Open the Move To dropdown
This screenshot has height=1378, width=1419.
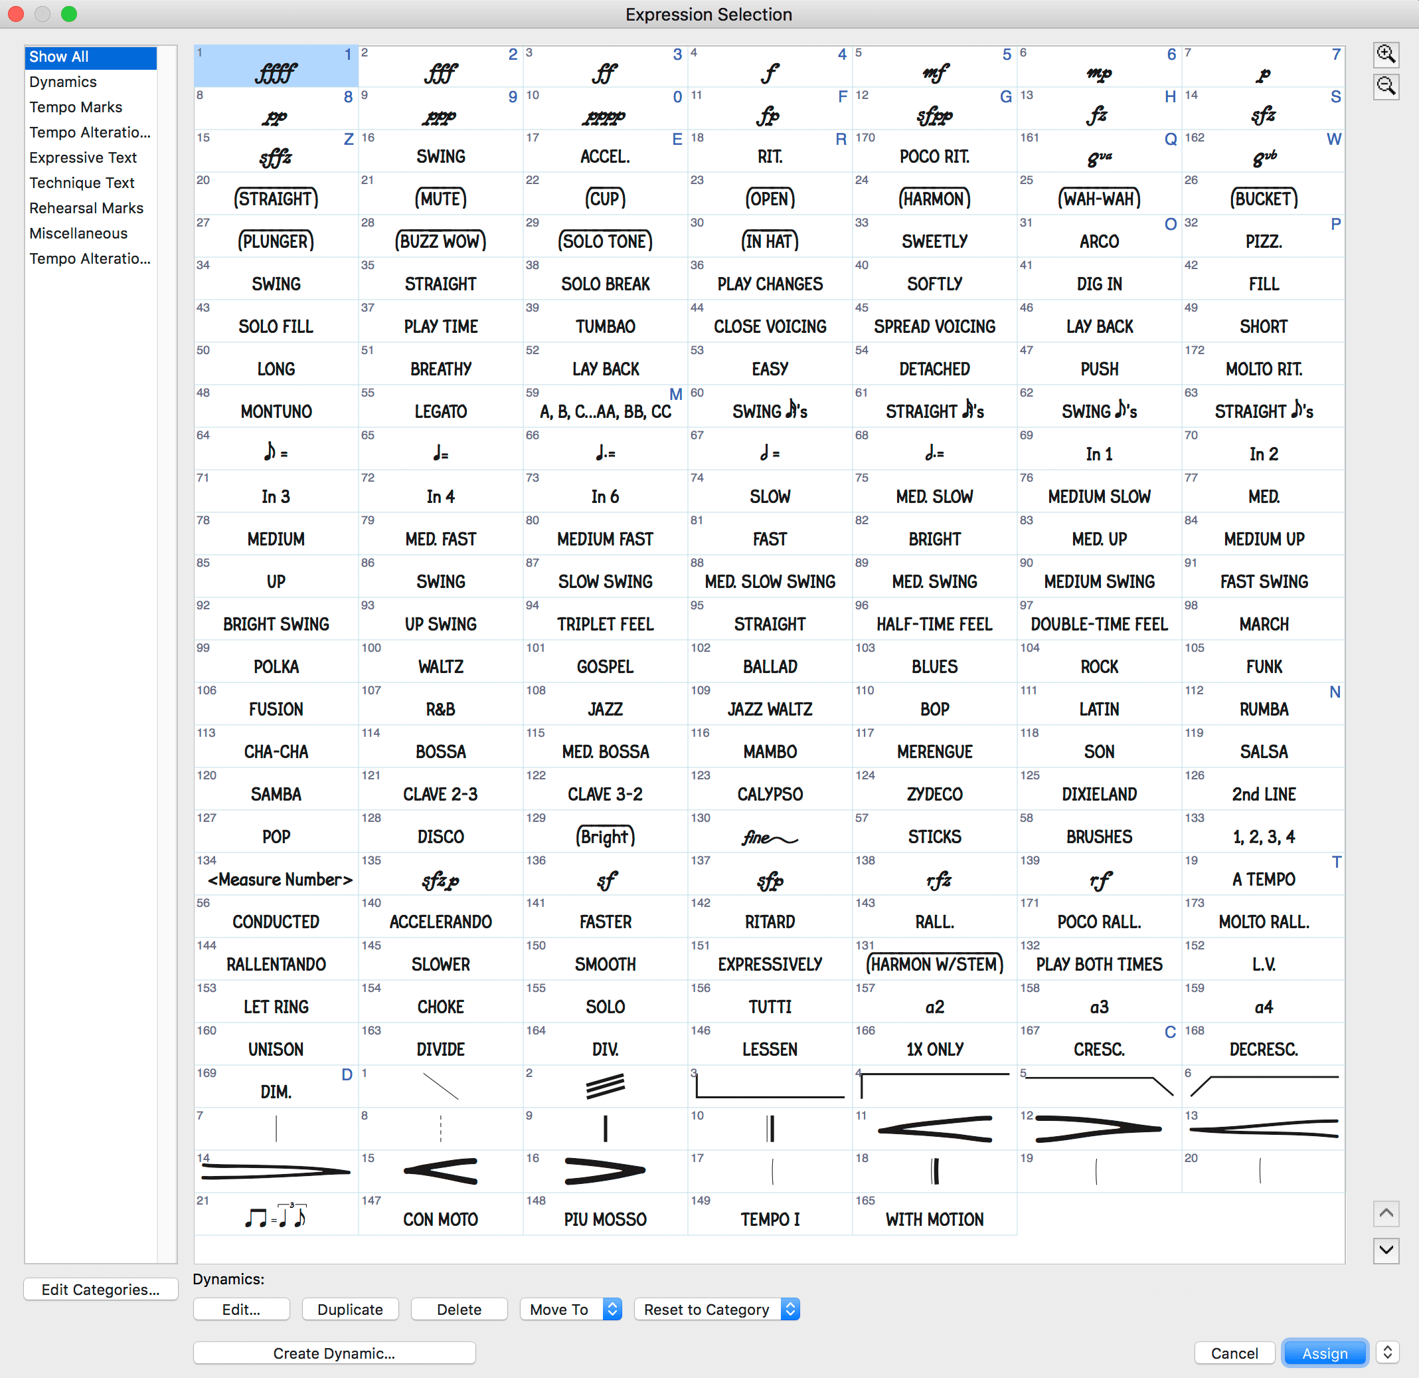click(x=571, y=1309)
